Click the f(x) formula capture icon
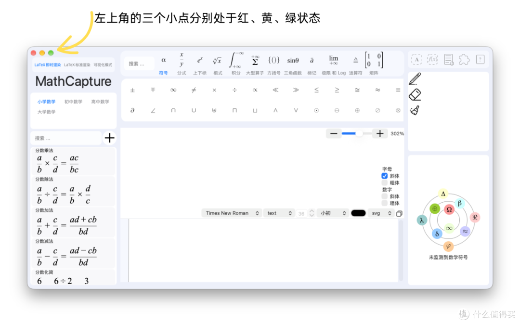The image size is (520, 325). tap(432, 59)
